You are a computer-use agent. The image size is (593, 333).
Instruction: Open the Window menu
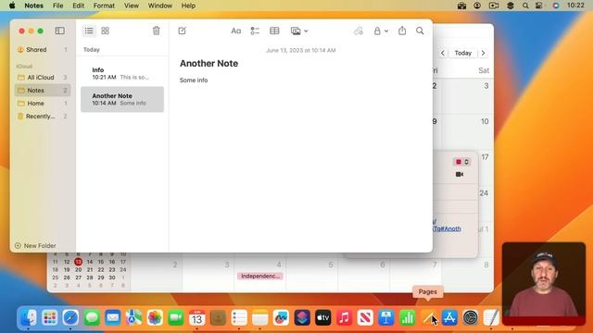160,6
